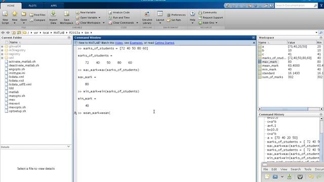Screen dimensions: 324x182
Task: Click Set Path
Action: 174,20
